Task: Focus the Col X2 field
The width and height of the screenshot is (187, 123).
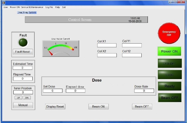Action: point(107,55)
